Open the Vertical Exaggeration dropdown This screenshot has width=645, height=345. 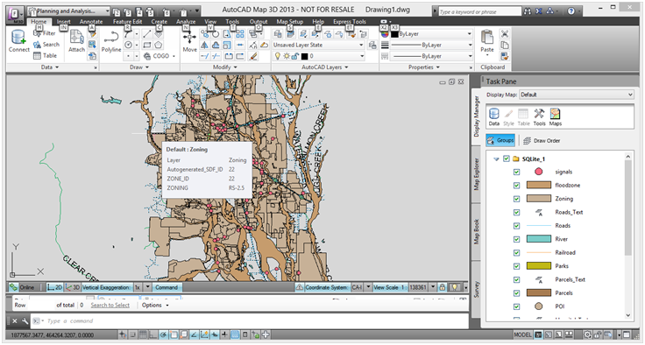(148, 287)
